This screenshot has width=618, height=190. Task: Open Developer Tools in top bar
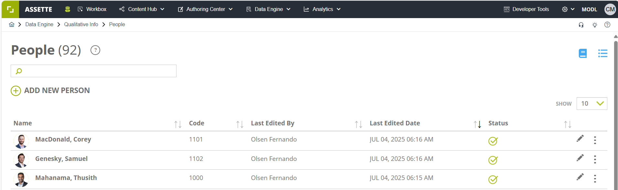point(527,9)
